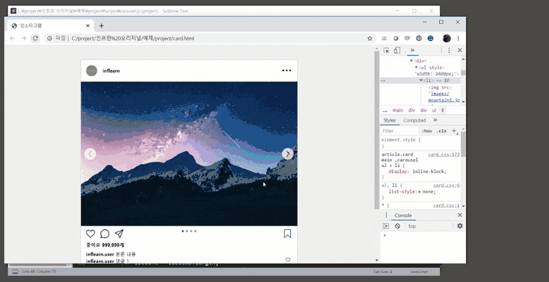Open the drawer three-dot menu beside Console
549x282 pixels.
pyautogui.click(x=386, y=216)
